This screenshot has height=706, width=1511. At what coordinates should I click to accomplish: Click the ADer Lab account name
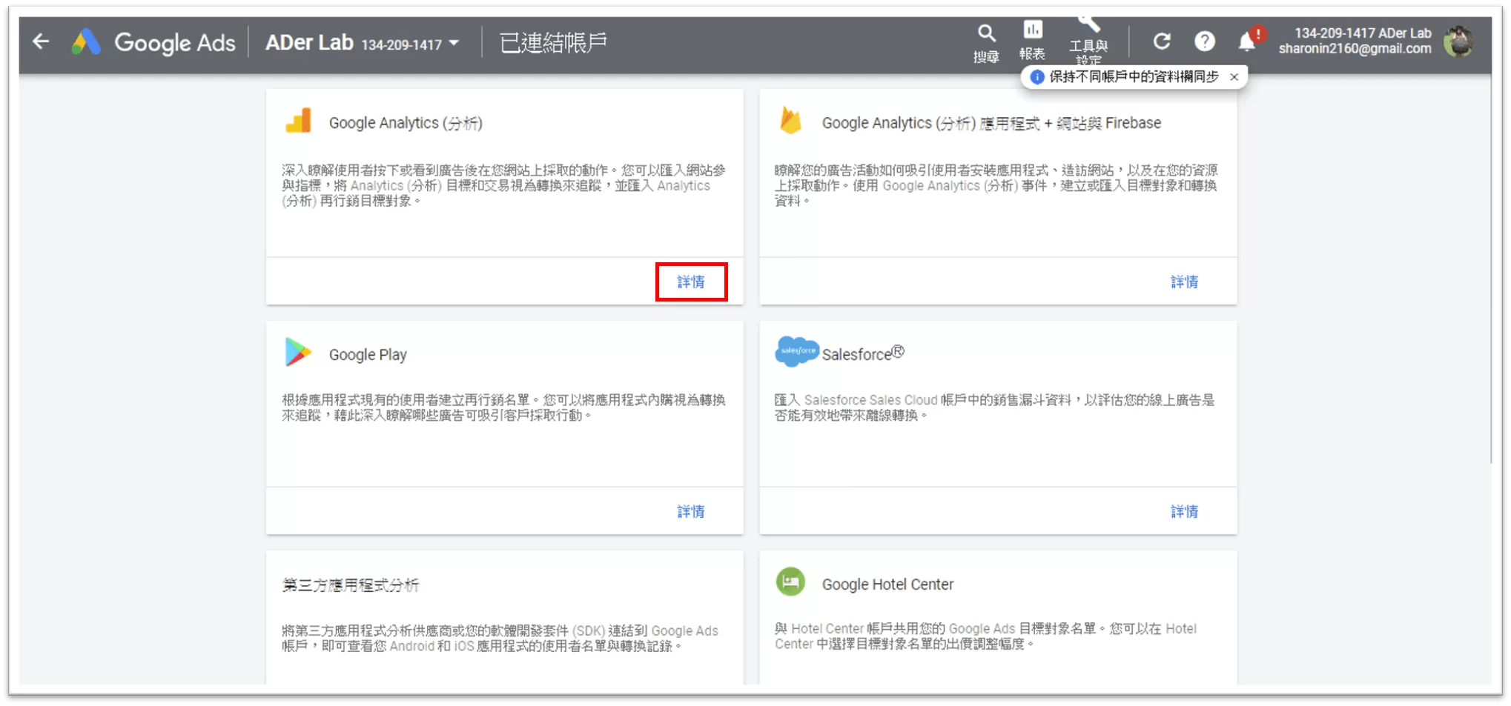pos(309,43)
